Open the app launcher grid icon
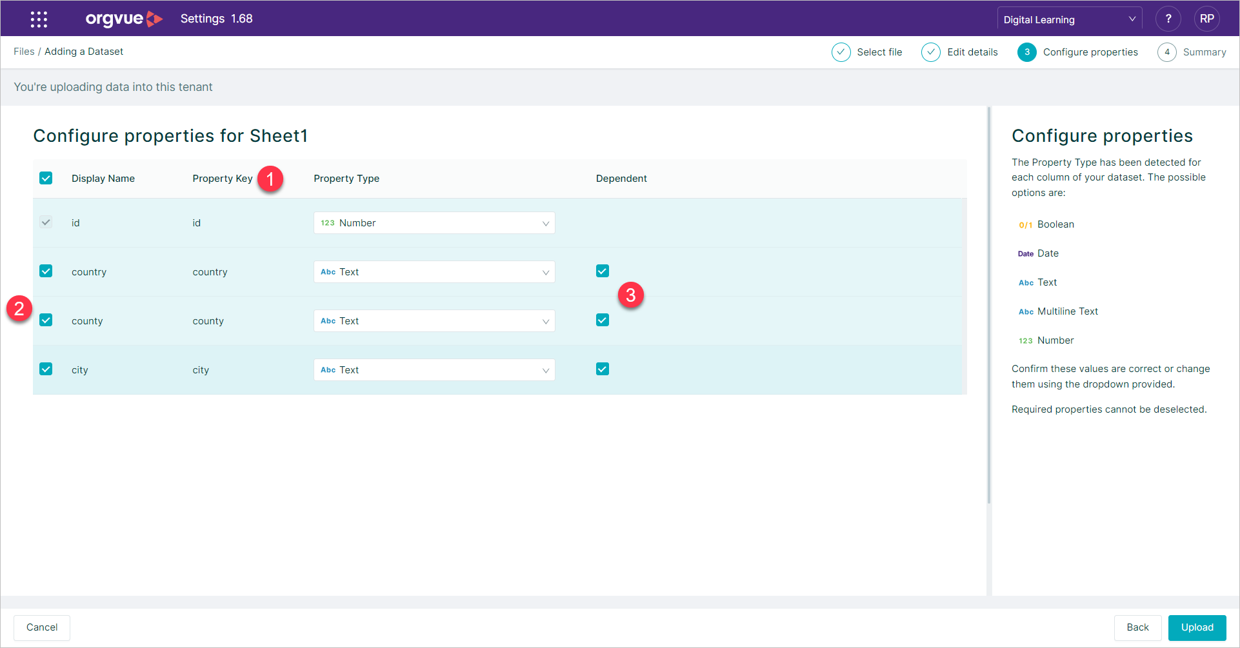The image size is (1240, 648). [39, 19]
